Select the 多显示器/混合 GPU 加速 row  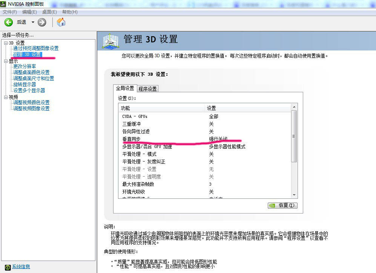pos(205,146)
